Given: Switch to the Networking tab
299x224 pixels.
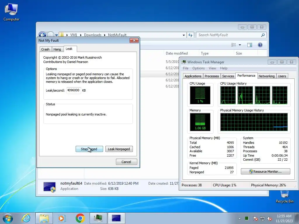Looking at the screenshot, I should point(267,76).
